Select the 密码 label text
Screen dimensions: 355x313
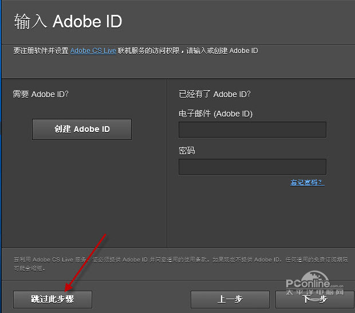[x=187, y=151]
